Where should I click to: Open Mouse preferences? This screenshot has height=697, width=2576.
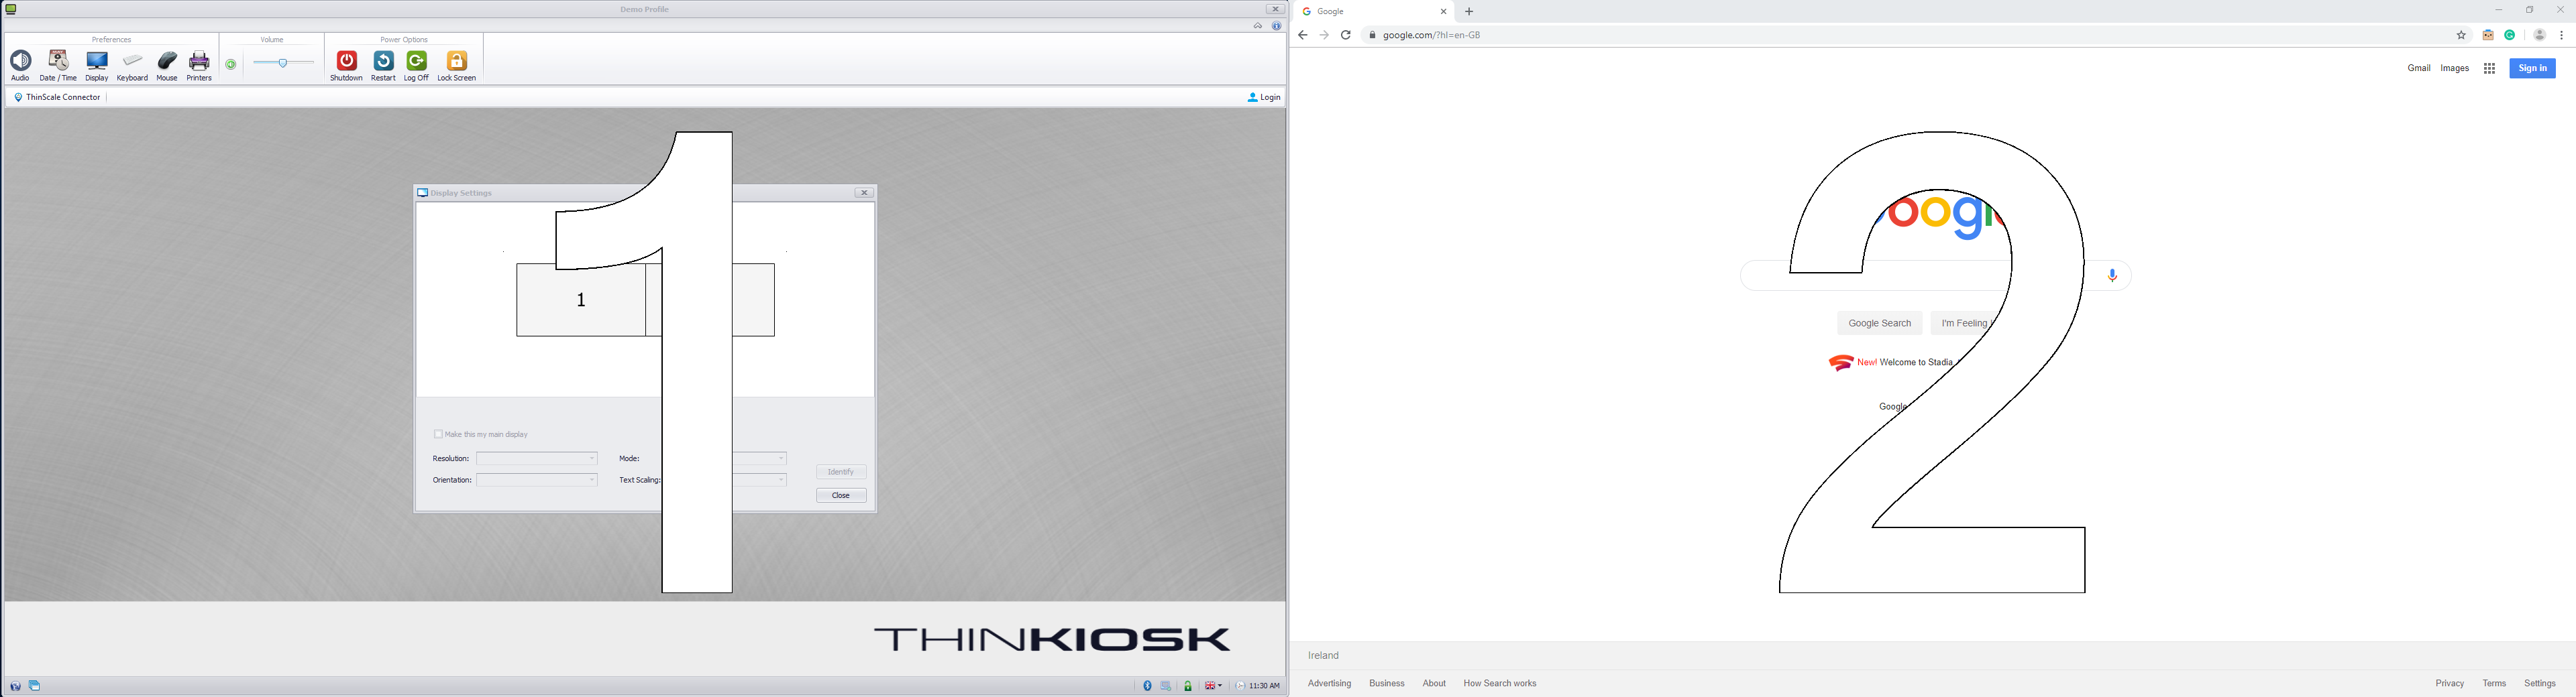coord(167,66)
